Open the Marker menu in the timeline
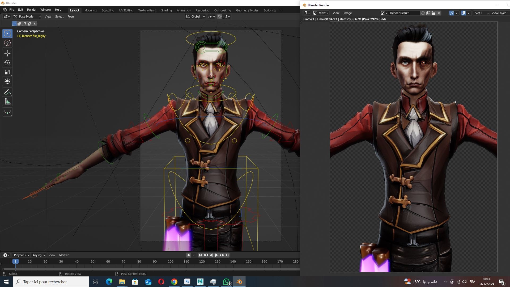The image size is (510, 287). pyautogui.click(x=64, y=255)
